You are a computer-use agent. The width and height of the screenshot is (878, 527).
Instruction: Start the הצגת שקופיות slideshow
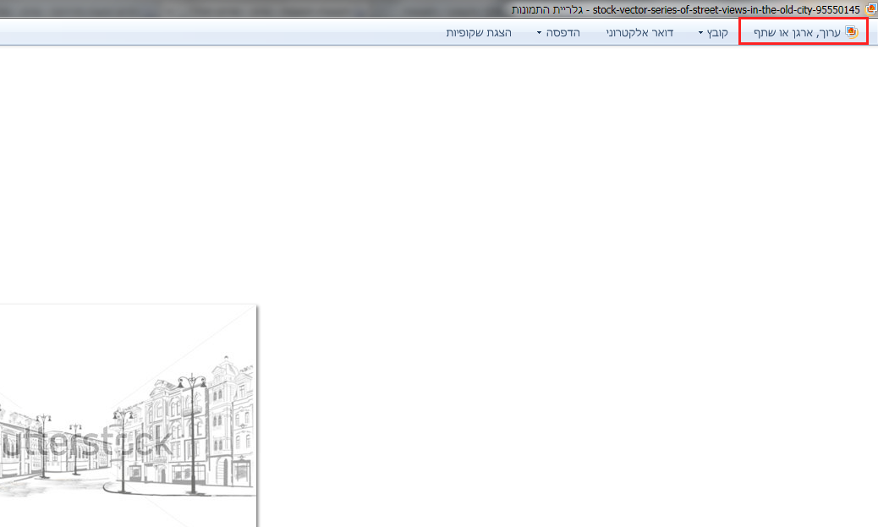click(479, 32)
